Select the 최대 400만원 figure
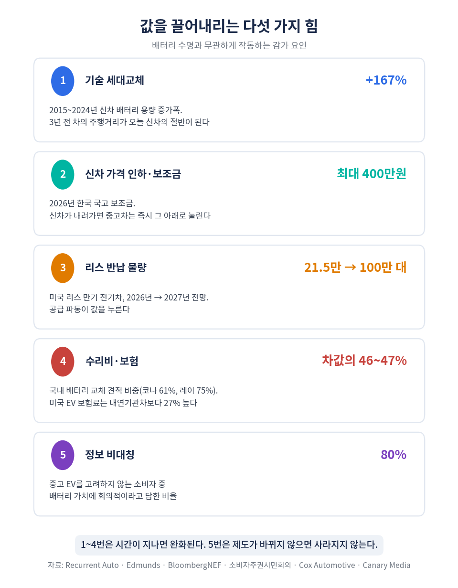Image resolution: width=458 pixels, height=588 pixels. point(372,173)
